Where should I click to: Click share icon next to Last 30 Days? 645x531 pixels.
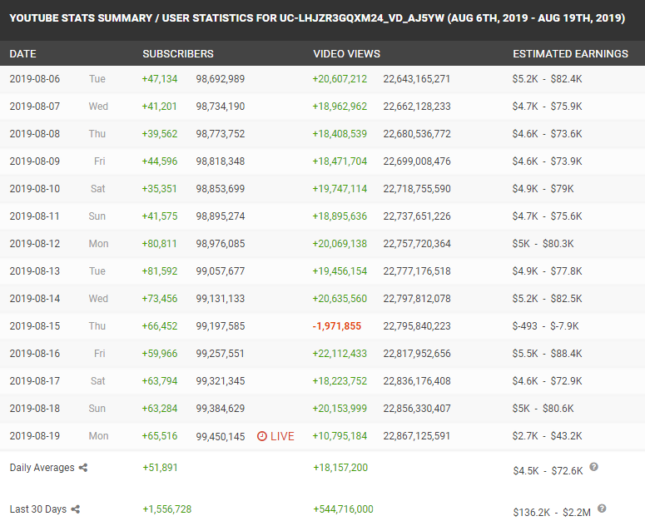point(75,509)
